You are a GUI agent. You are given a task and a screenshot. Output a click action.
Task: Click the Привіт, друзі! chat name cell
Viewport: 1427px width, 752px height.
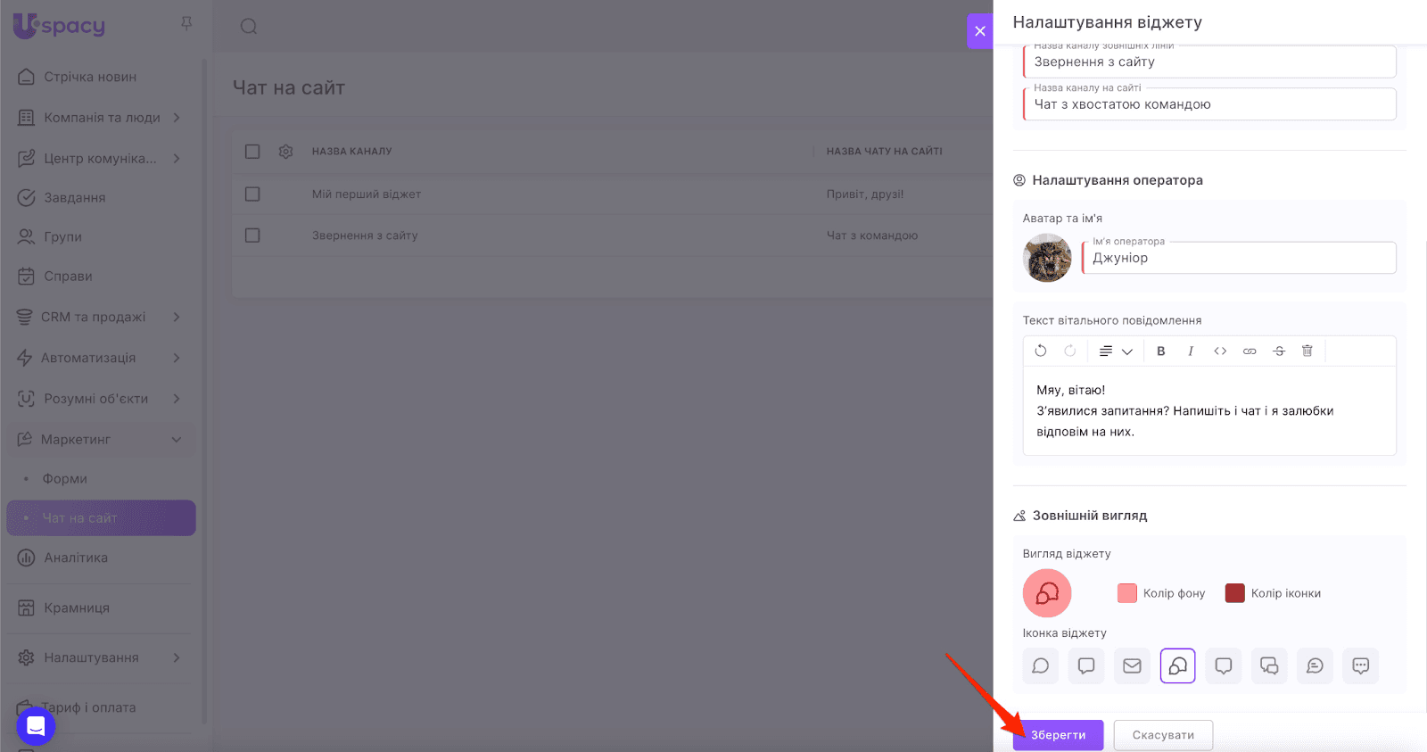[x=865, y=194]
